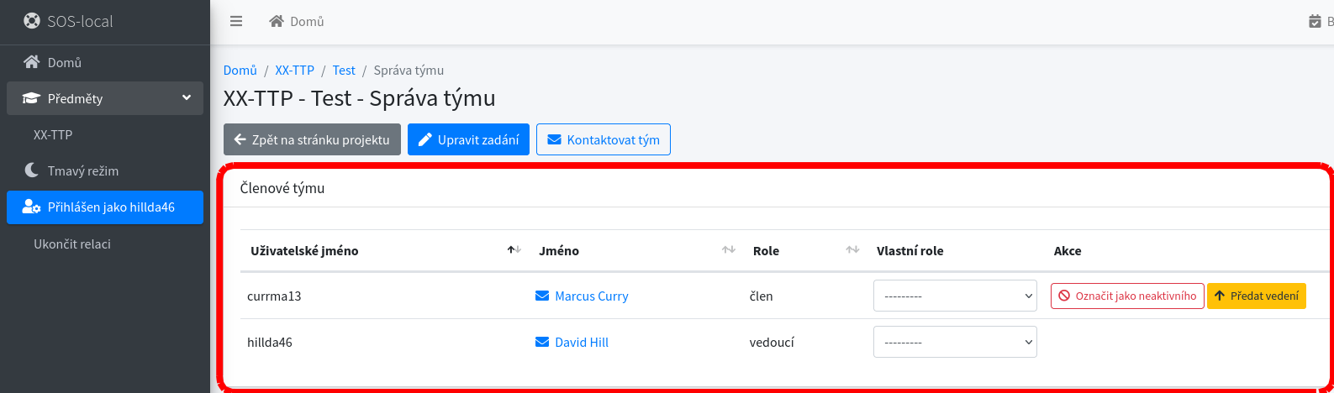Sort by Uživatelské jméno column arrows

coord(514,250)
